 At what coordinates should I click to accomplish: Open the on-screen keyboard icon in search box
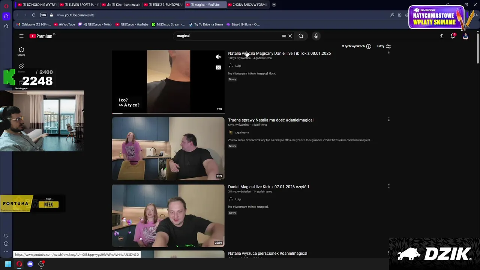pyautogui.click(x=284, y=36)
